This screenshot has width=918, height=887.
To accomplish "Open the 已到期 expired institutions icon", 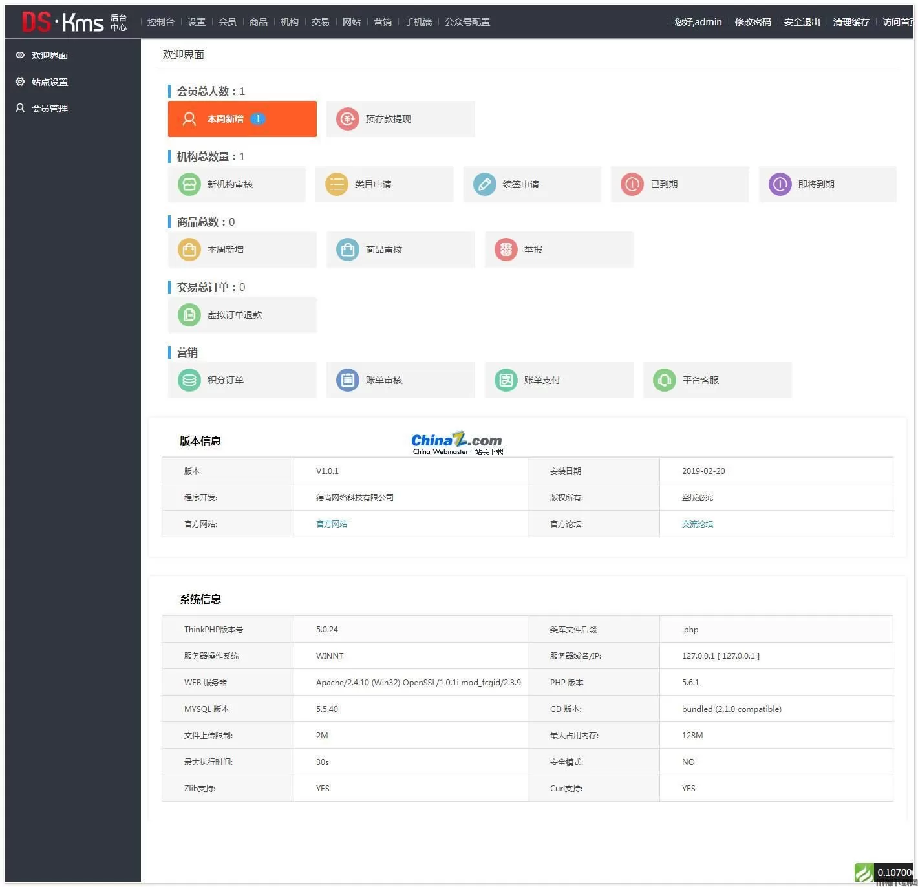I will (x=632, y=184).
